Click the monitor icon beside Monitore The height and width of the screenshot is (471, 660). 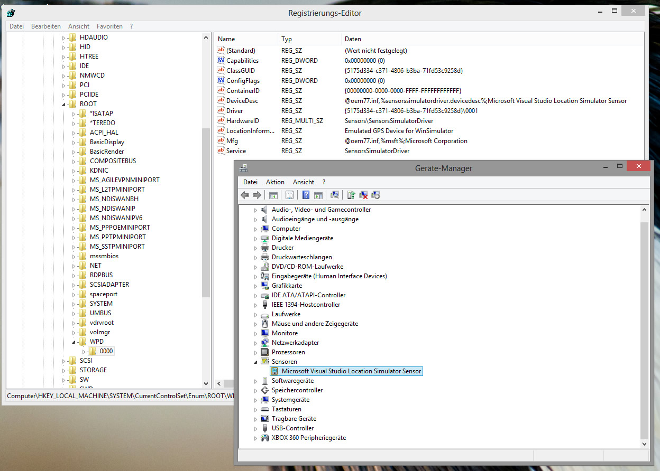(265, 333)
